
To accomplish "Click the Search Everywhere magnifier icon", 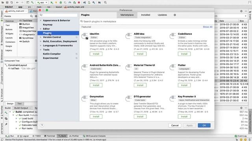I will coord(105,2).
